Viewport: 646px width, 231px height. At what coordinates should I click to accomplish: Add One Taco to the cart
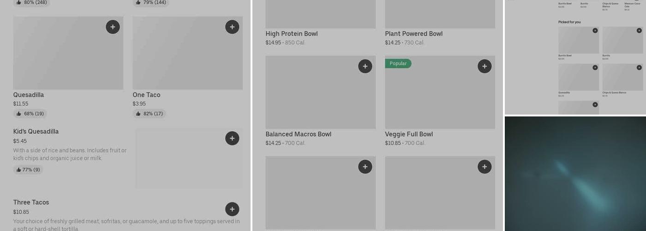point(232,27)
